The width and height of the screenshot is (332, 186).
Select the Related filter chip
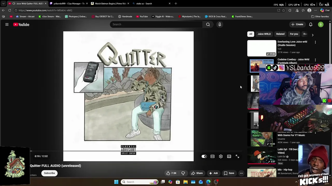[x=280, y=34]
